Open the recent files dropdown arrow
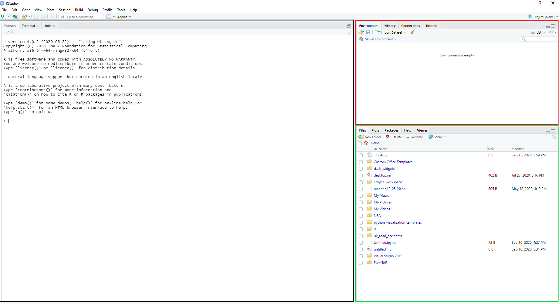560x304 pixels. click(x=30, y=17)
